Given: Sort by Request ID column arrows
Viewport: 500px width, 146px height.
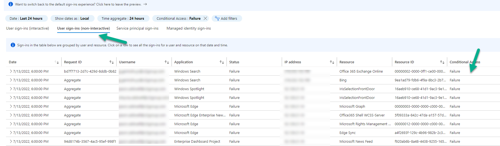Looking at the screenshot, I should (112, 62).
